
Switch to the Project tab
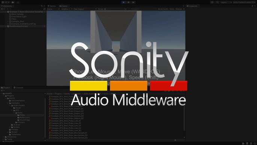click(5, 88)
